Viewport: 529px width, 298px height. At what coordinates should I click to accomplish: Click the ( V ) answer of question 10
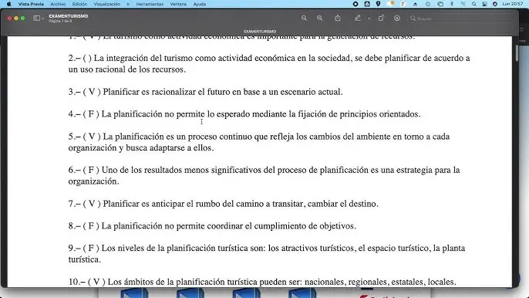coord(96,282)
